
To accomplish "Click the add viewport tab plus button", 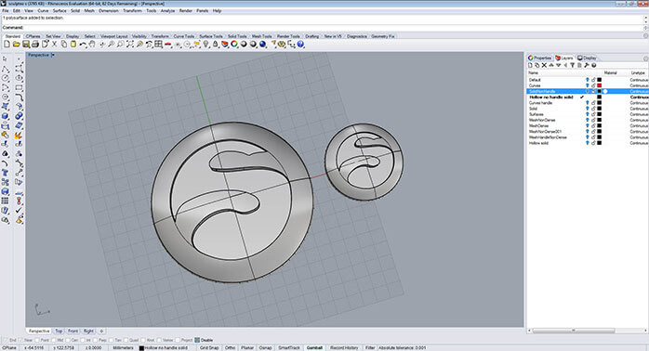I will [x=101, y=331].
